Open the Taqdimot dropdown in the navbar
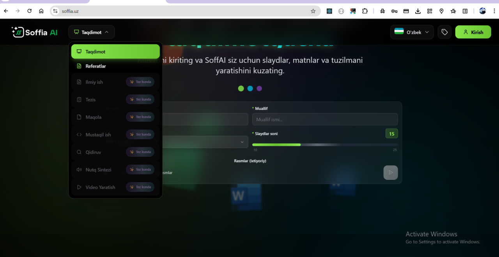Screen dimensions: 499x257 (x=91, y=32)
